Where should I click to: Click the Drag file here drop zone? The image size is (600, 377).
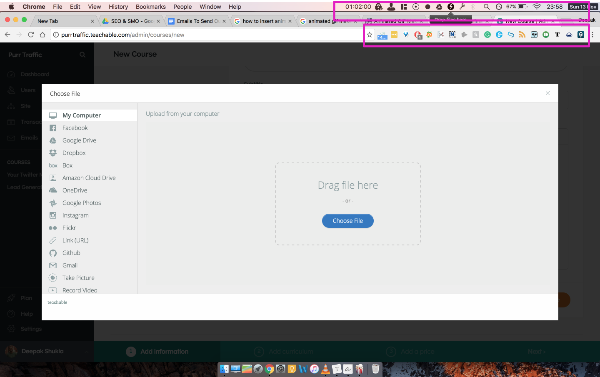click(x=348, y=204)
